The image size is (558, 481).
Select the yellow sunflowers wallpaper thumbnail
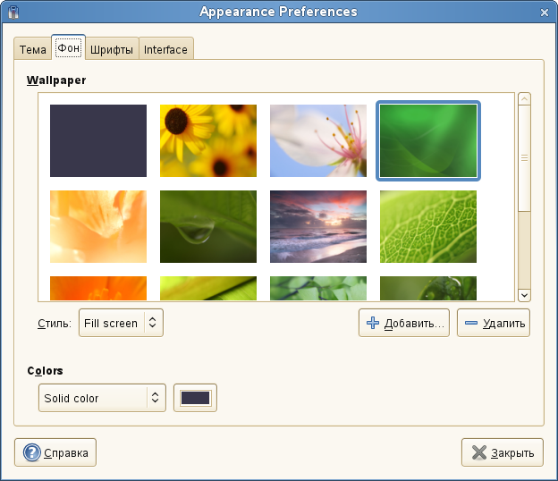tap(207, 140)
